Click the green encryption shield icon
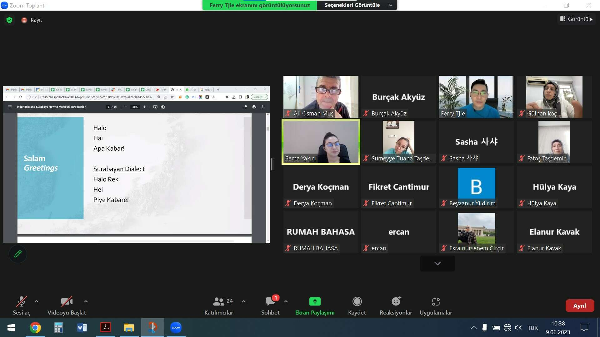This screenshot has height=337, width=600. [9, 20]
